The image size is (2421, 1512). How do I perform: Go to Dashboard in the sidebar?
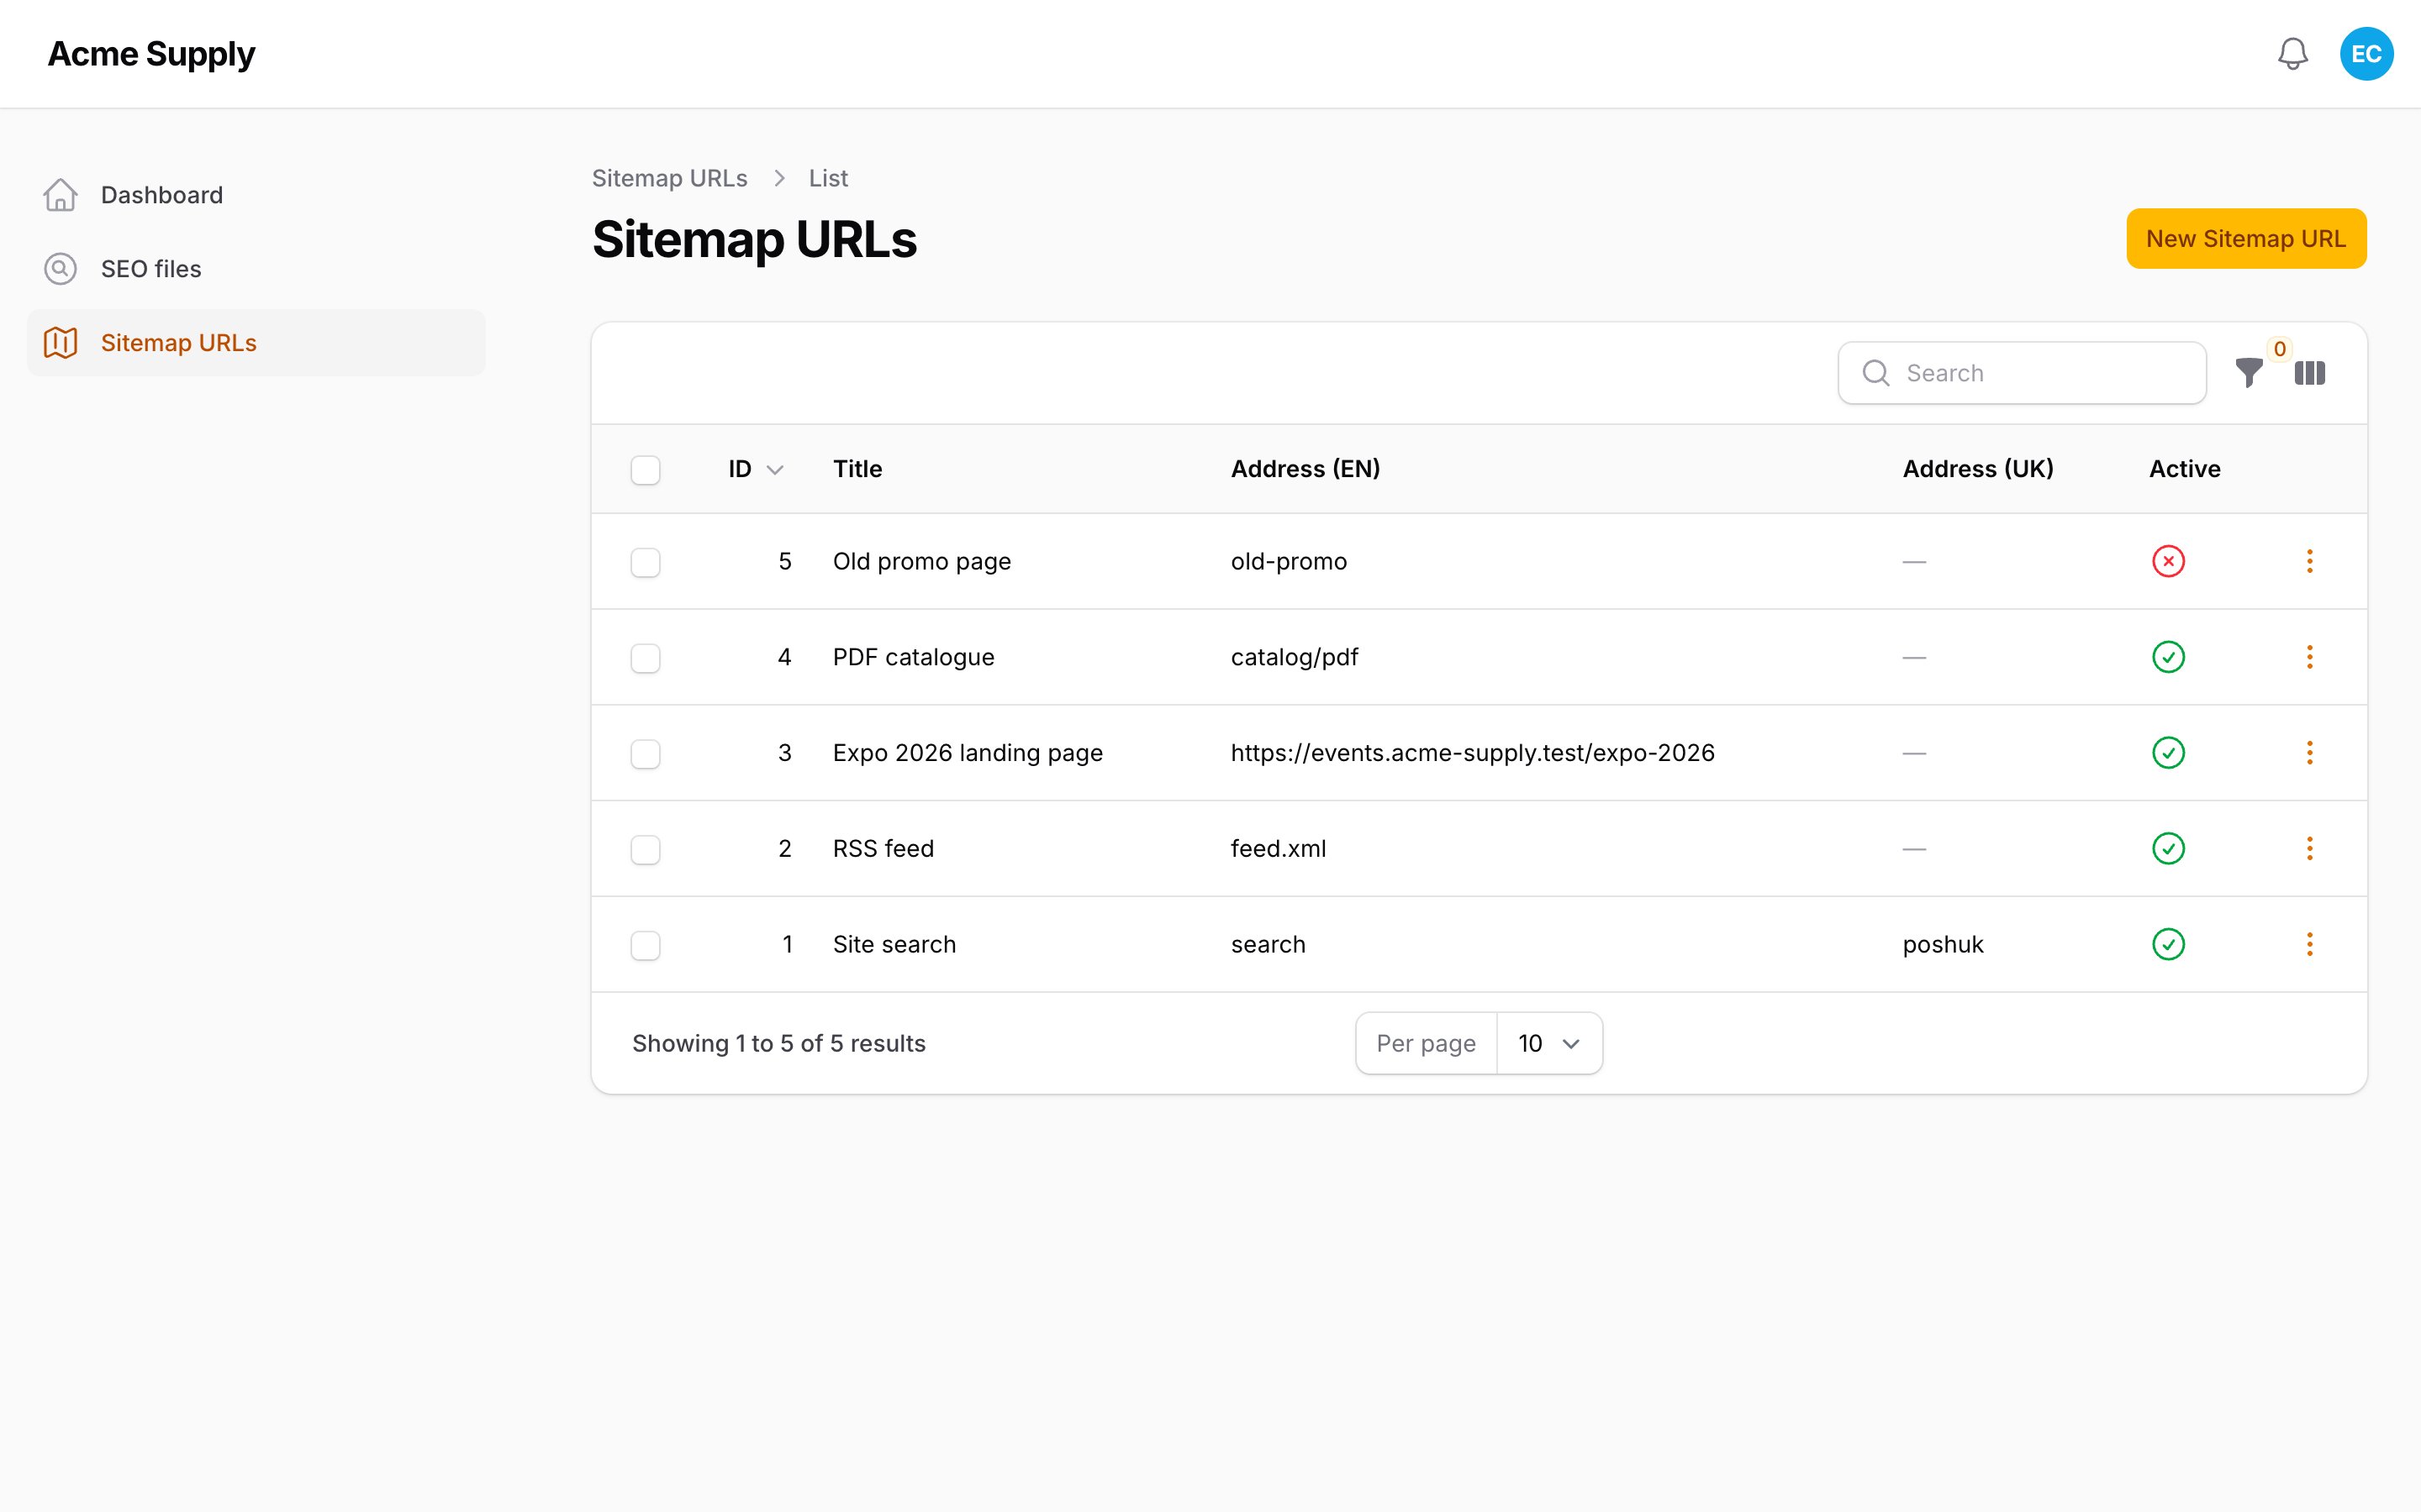(256, 195)
